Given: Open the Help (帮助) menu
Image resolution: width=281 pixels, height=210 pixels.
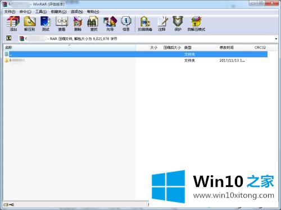Looking at the screenshot, I should (x=93, y=12).
